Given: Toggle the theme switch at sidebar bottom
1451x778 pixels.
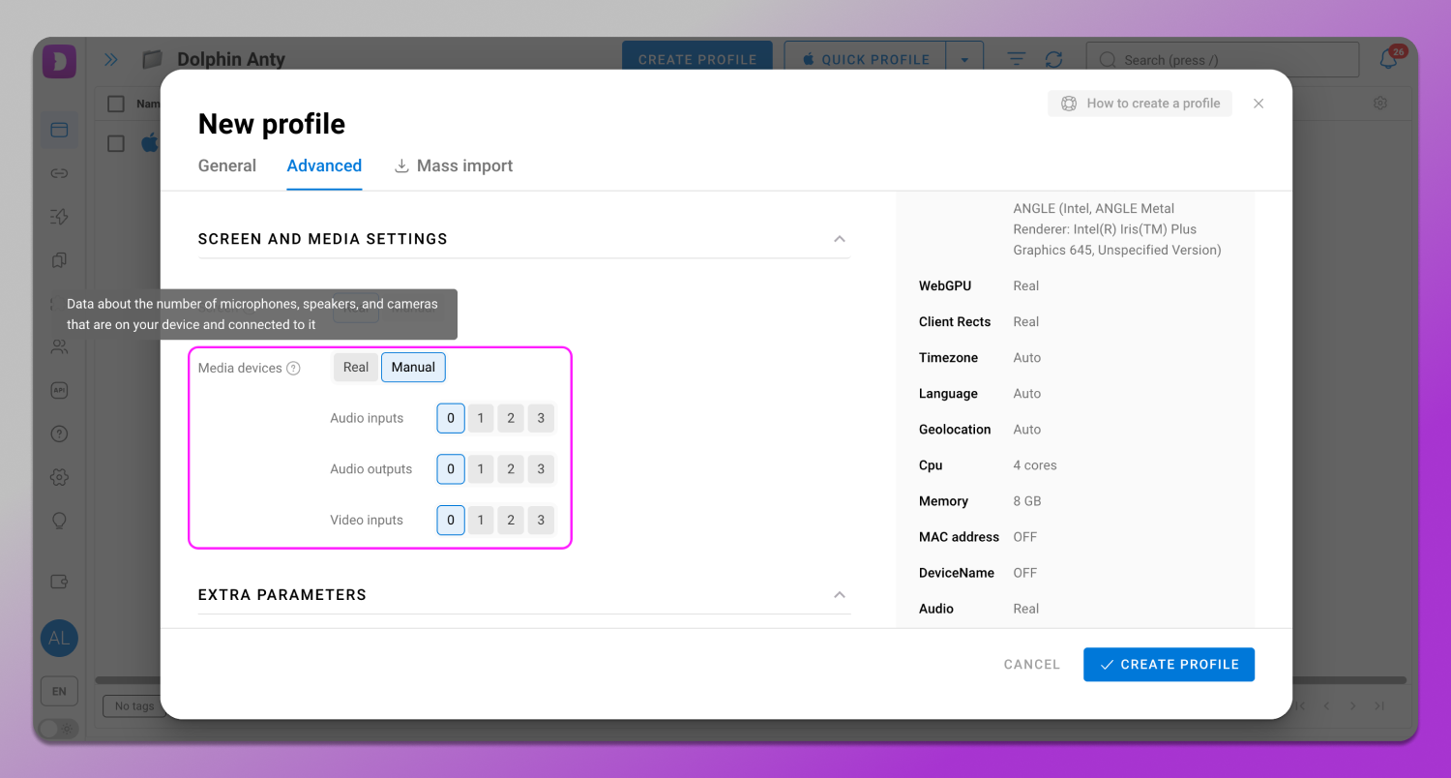Looking at the screenshot, I should click(x=58, y=728).
